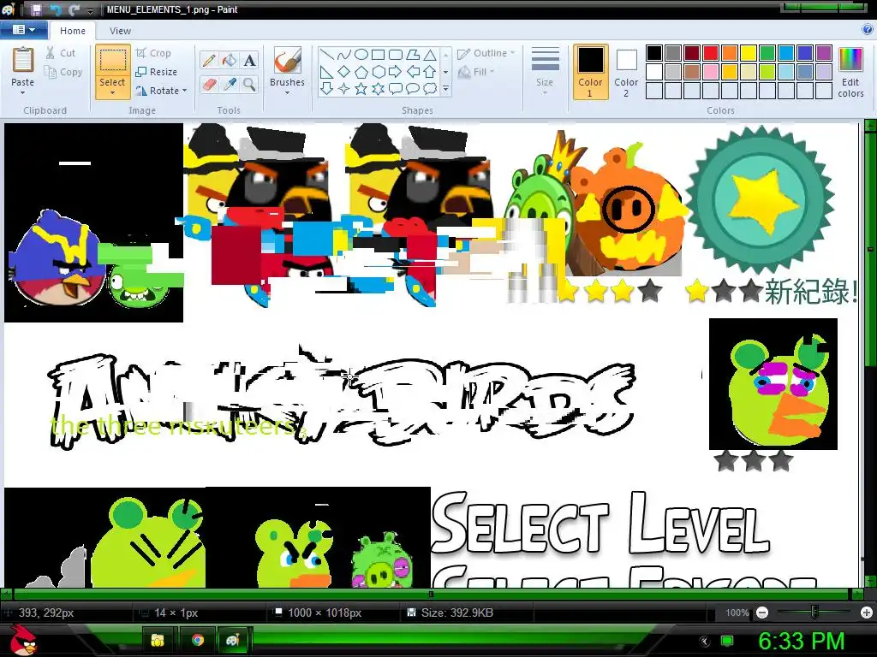Switch to the Home ribbon tab

73,31
